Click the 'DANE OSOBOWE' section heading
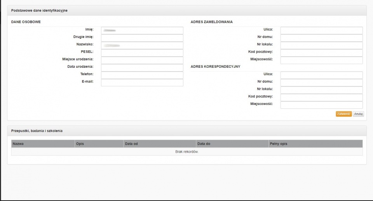The height and width of the screenshot is (201, 373). pos(26,22)
